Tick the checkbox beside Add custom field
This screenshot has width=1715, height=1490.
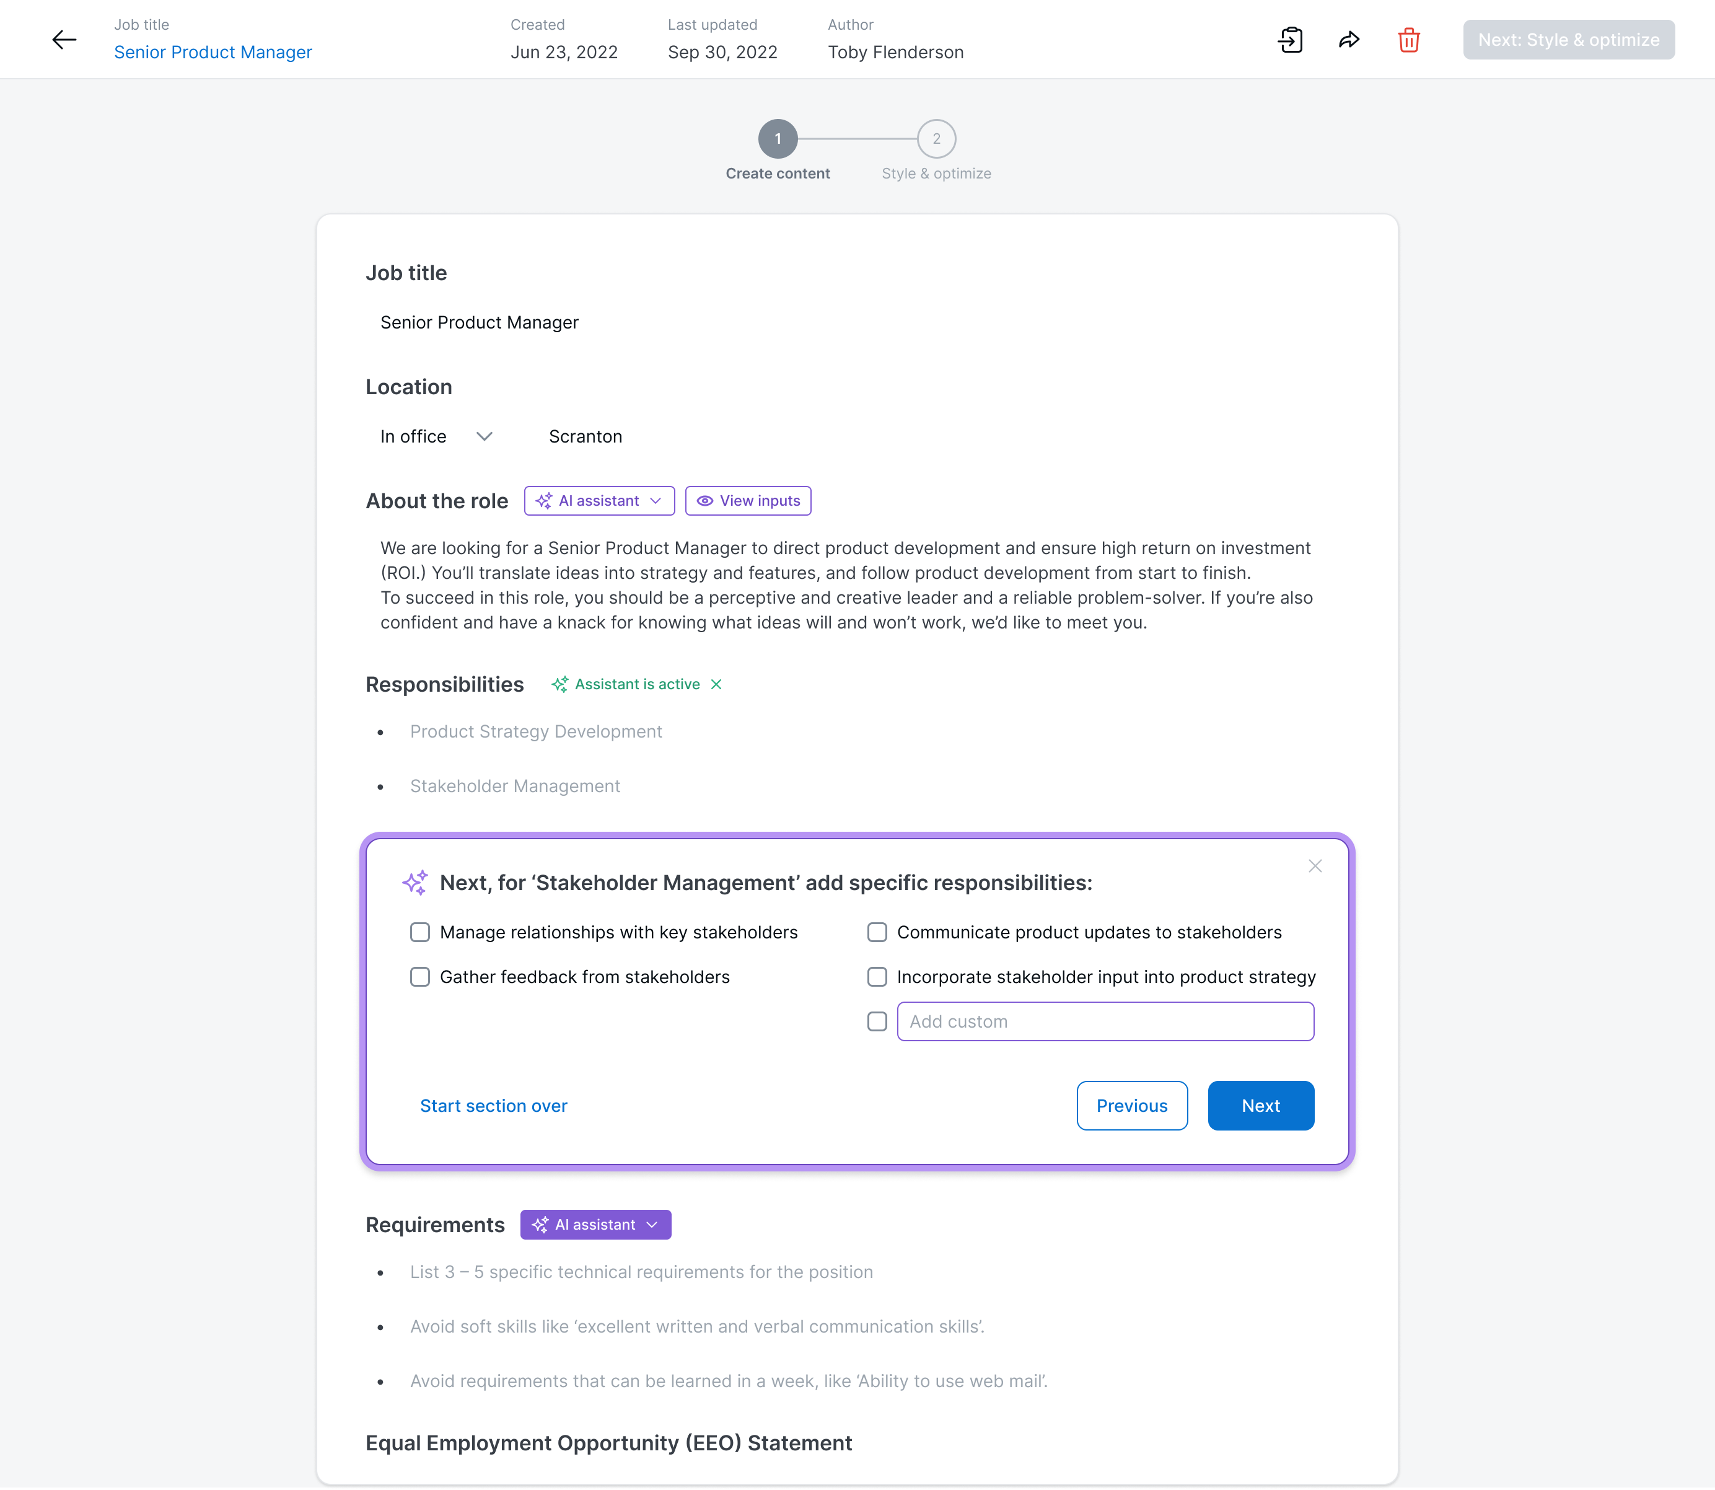coord(877,1022)
